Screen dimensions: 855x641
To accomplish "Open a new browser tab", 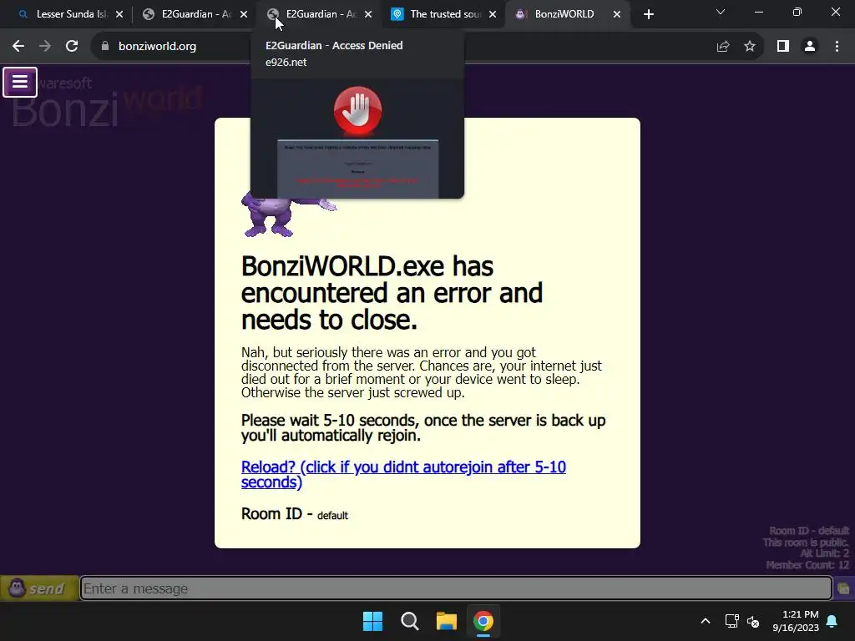I will [x=648, y=15].
